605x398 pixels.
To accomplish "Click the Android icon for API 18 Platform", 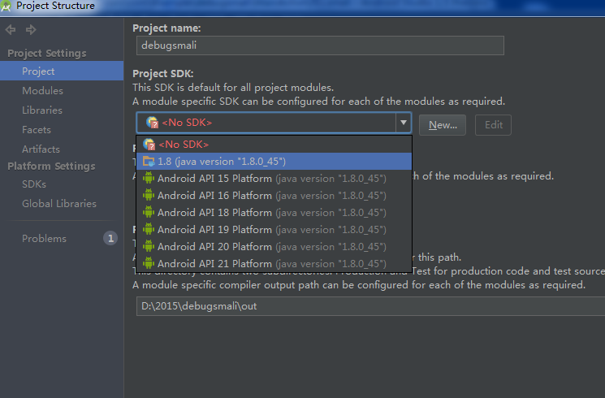I will click(x=149, y=212).
